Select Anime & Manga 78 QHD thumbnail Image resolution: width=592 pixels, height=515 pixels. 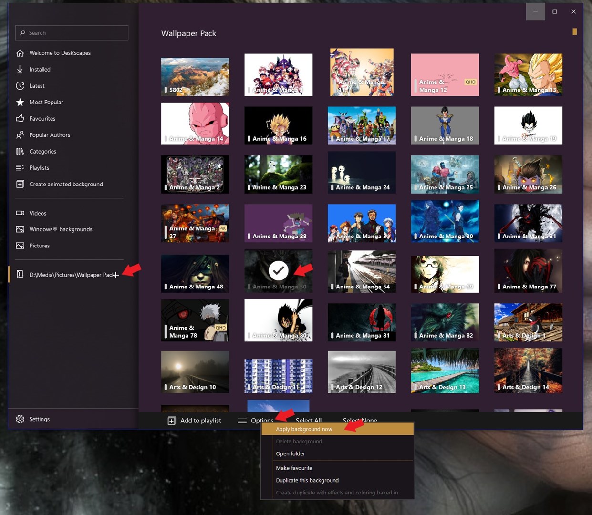pyautogui.click(x=195, y=320)
